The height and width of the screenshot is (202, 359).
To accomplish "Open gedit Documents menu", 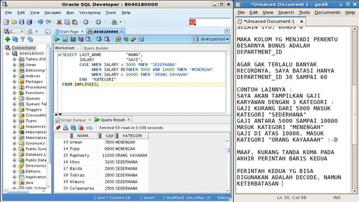I will pyautogui.click(x=328, y=12).
